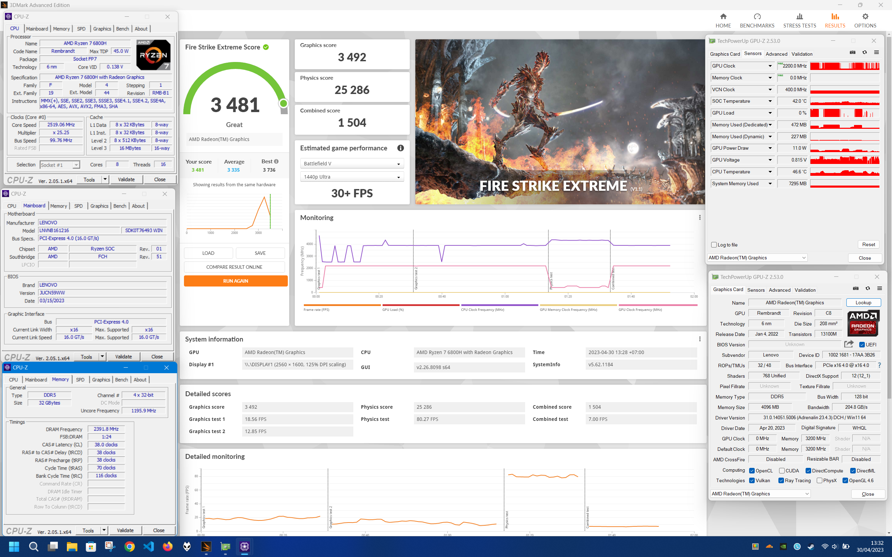Screen dimensions: 892x557
Task: Click Reset button in GPU-Z Sensors window
Action: click(868, 244)
